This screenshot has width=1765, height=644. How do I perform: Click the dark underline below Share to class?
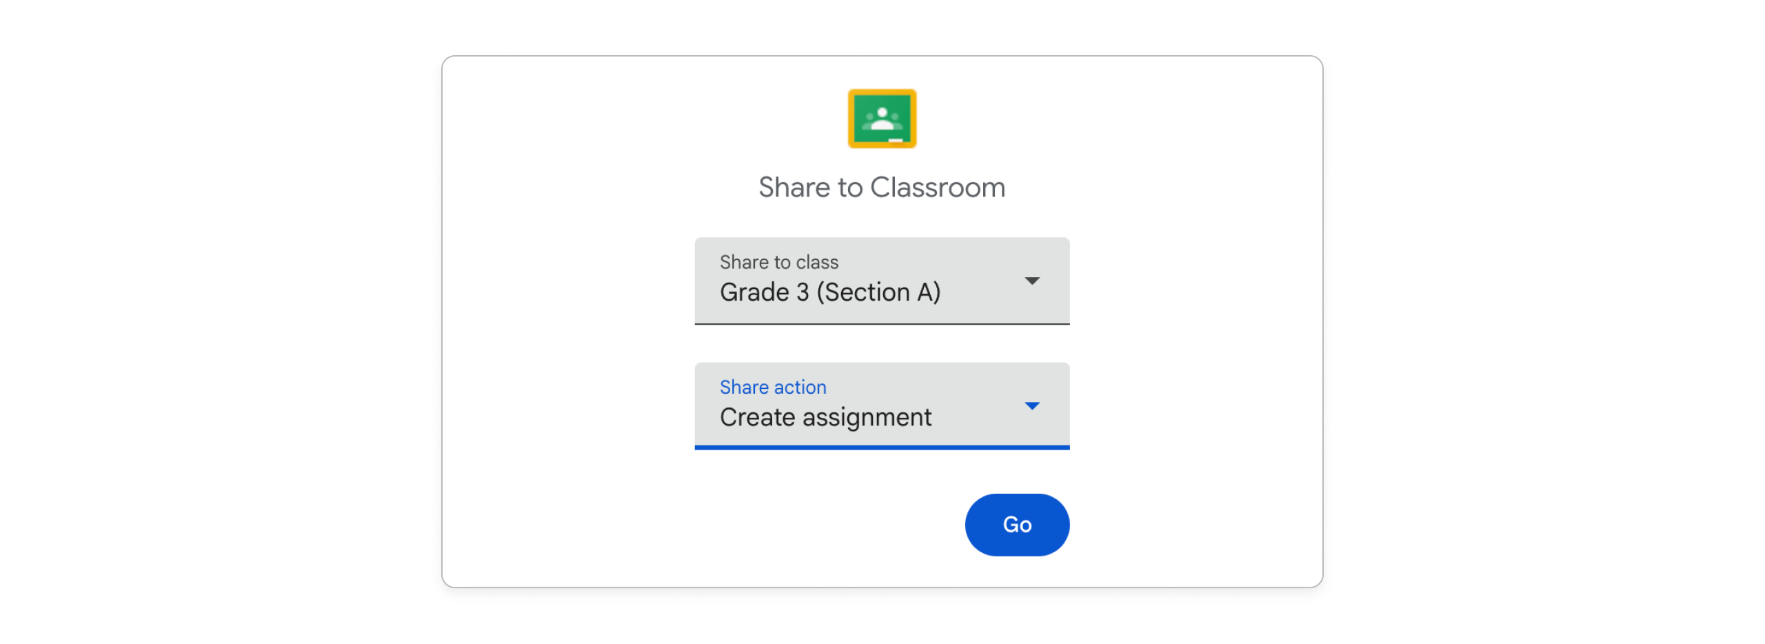click(x=881, y=323)
